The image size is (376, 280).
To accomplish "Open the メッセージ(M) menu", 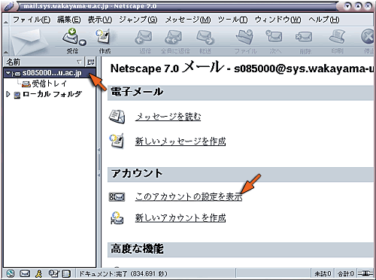I will click(188, 20).
